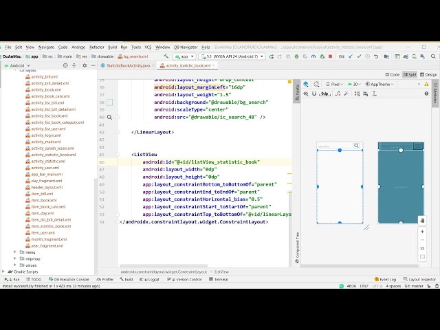Click the Git Commit checkmark icon
The height and width of the screenshot is (330, 440).
pos(359,56)
